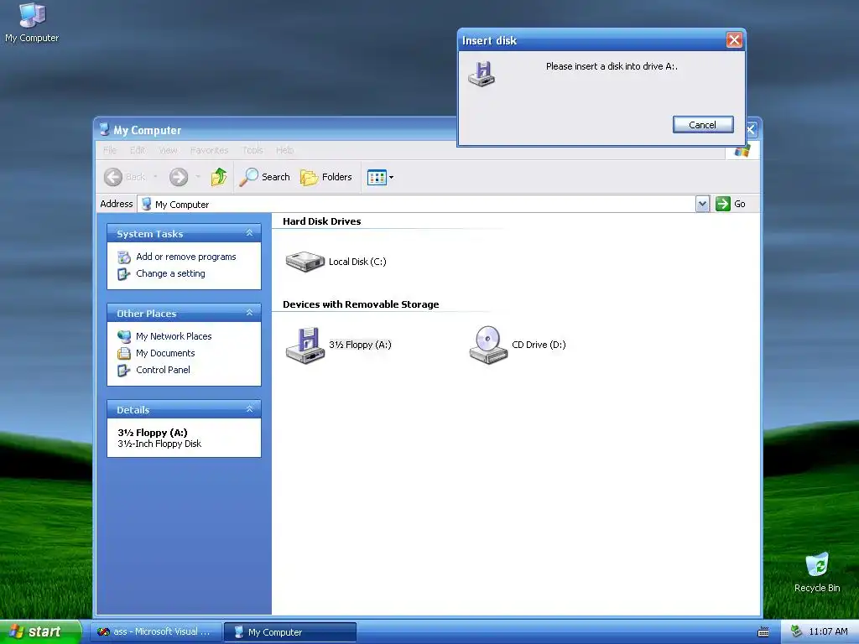This screenshot has width=859, height=644.
Task: Open the Start menu
Action: pos(40,631)
